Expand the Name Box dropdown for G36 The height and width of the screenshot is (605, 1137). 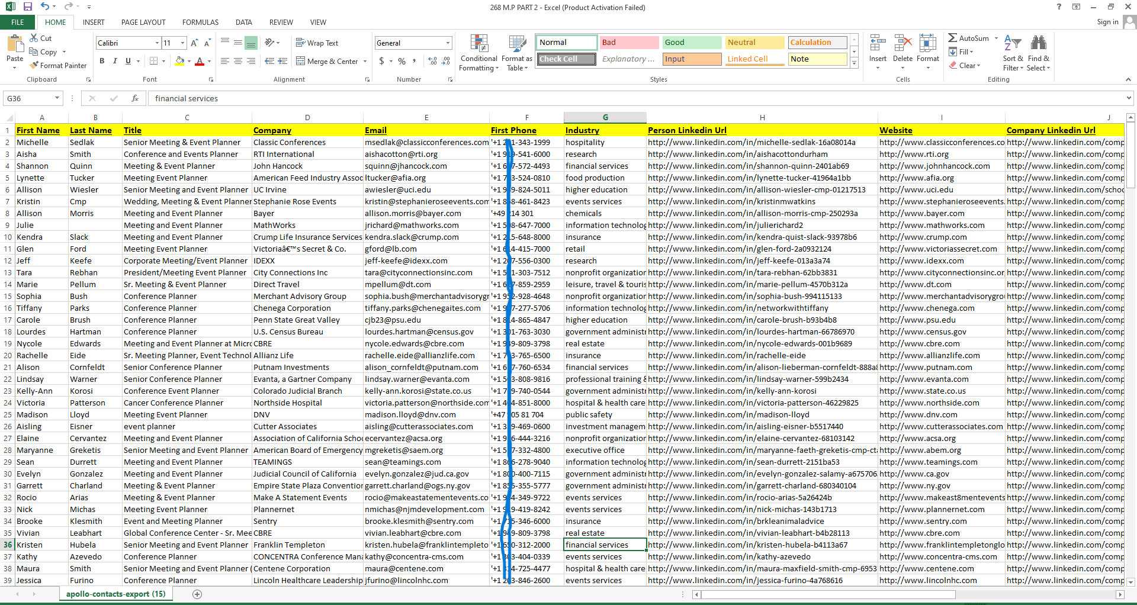tap(57, 98)
